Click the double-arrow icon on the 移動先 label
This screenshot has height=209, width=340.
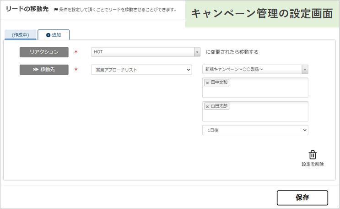(35, 70)
